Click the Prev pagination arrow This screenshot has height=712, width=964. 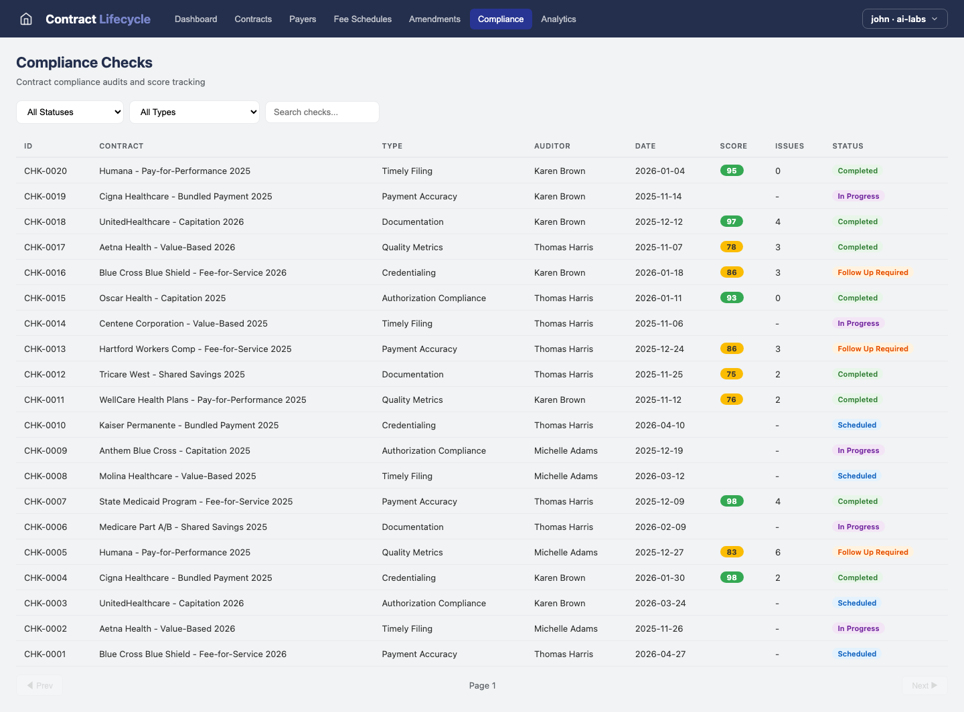coord(39,685)
